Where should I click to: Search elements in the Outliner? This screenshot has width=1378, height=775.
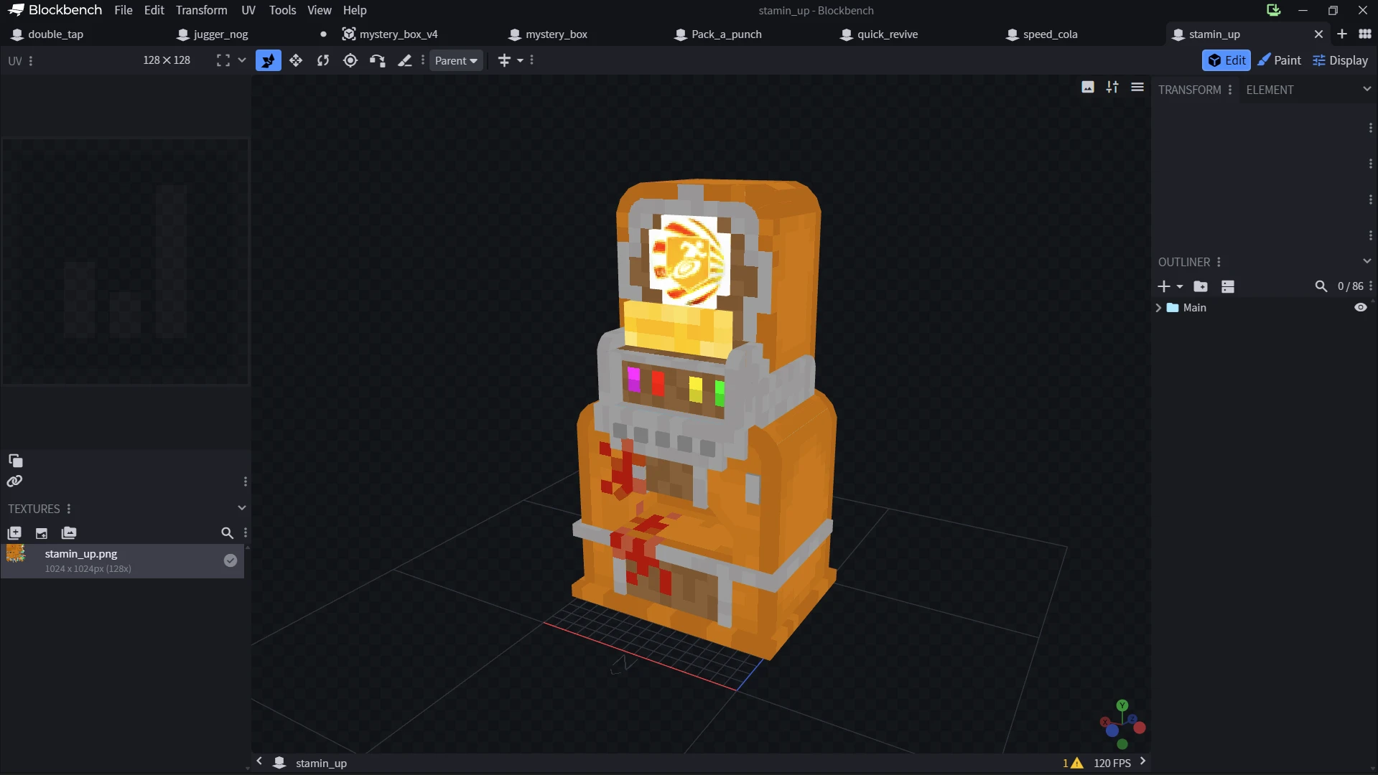tap(1321, 286)
